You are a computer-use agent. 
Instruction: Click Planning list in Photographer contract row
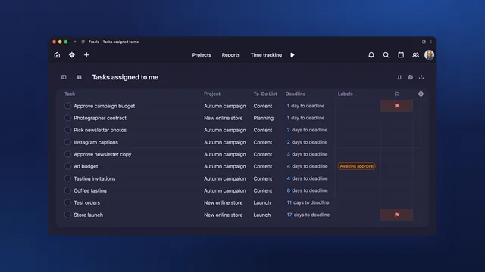click(x=263, y=118)
